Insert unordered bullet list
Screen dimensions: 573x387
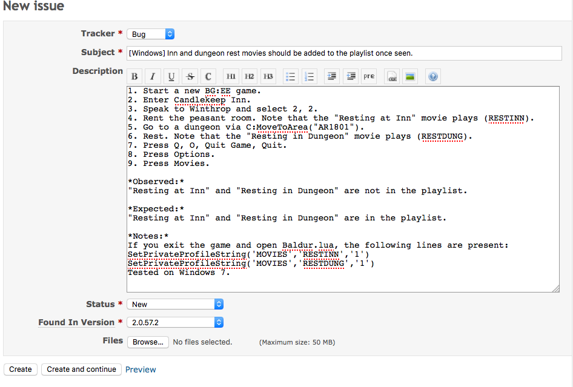click(291, 76)
